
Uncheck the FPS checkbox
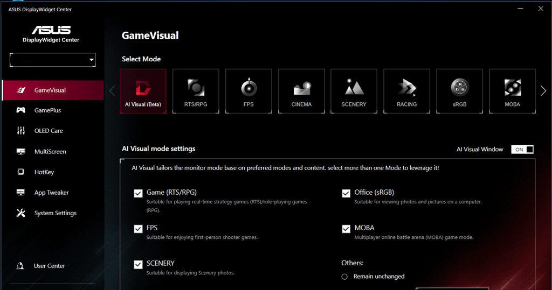pyautogui.click(x=138, y=229)
